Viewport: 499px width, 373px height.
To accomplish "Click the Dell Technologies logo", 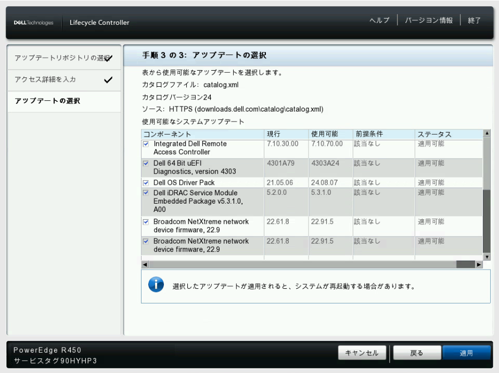I will 33,23.
